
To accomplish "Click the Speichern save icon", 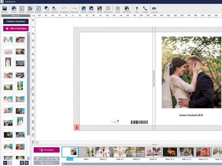I will [5, 8].
